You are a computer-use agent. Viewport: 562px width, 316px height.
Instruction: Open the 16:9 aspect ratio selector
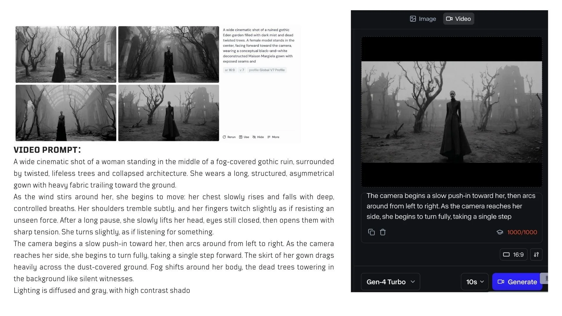click(513, 255)
